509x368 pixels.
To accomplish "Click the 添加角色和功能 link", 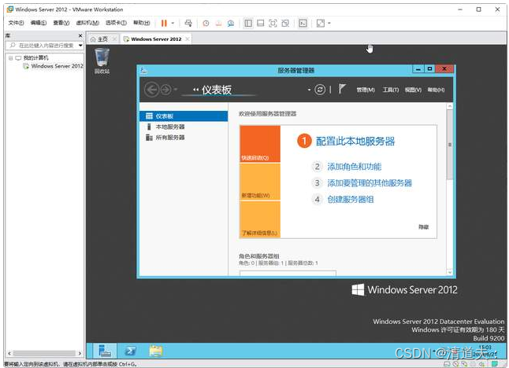I will tap(354, 167).
